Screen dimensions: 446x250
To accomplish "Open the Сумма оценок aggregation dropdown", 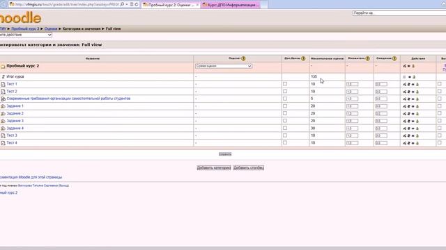I will (224, 66).
